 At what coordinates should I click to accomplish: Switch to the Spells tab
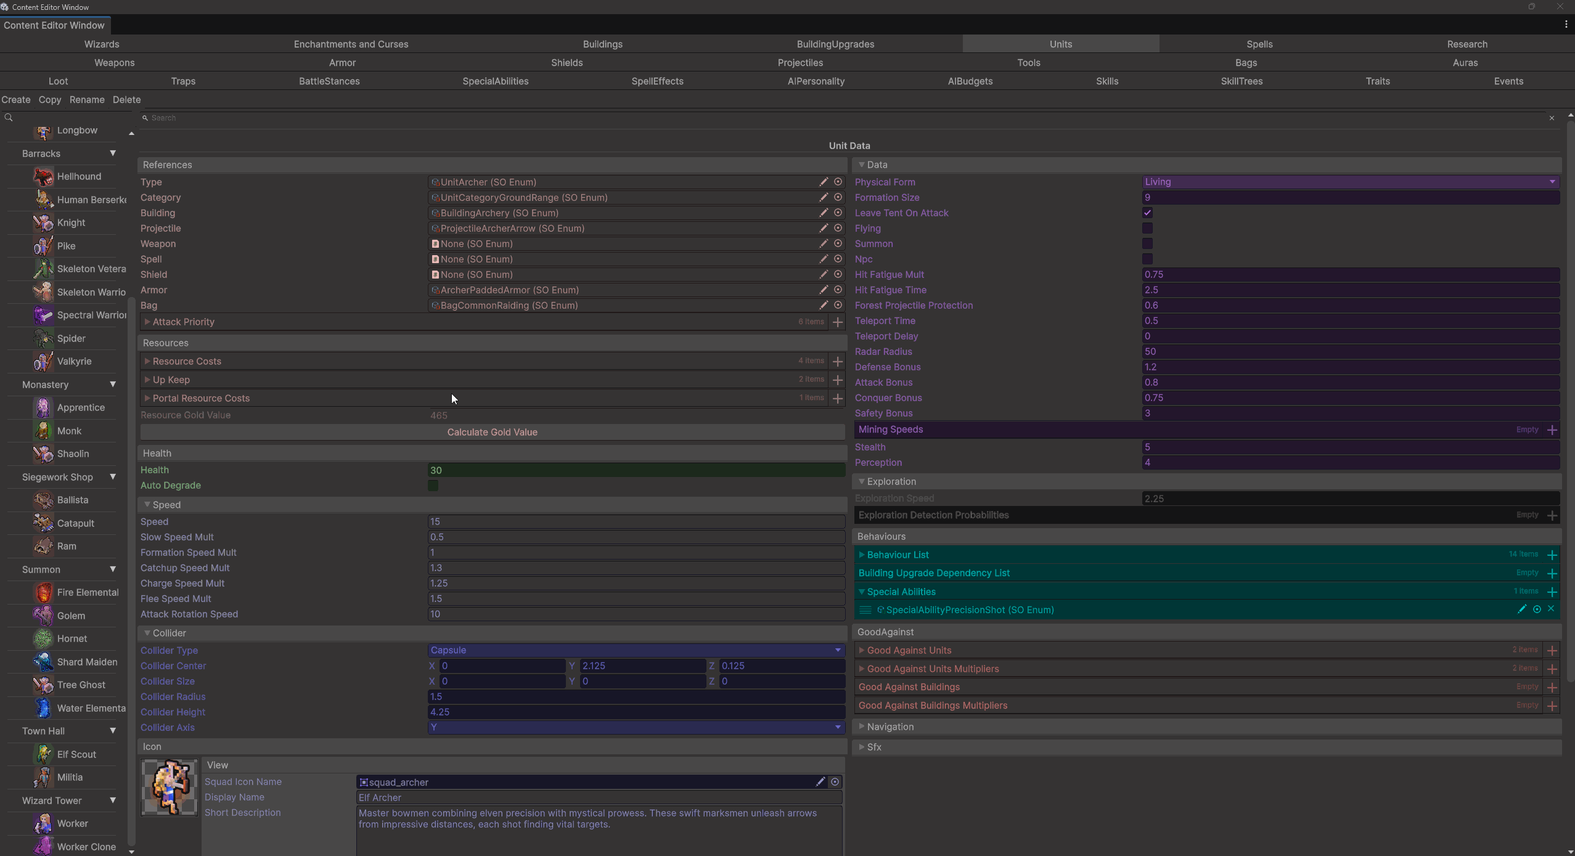pyautogui.click(x=1259, y=44)
